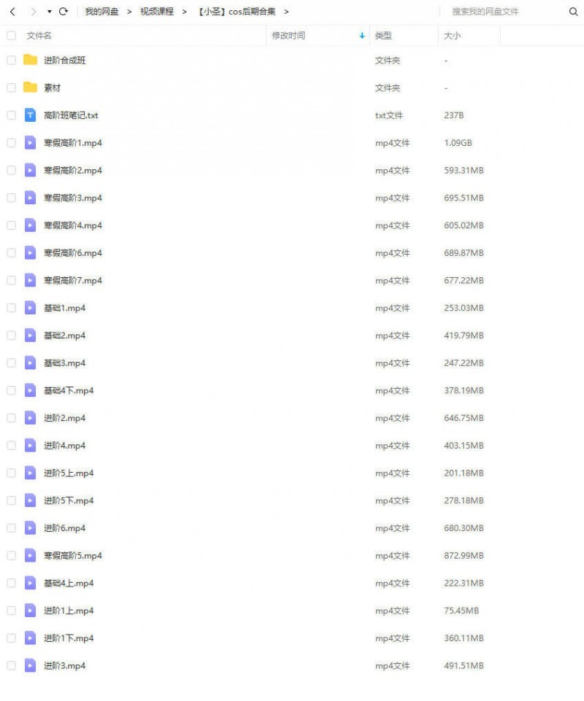Screen dimensions: 584x701
Task: Click the refresh icon
Action: point(64,12)
